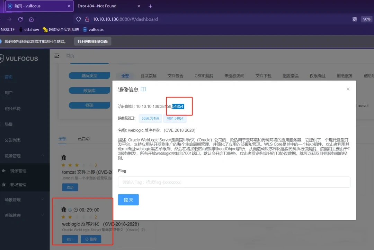374x250 pixels.
Task: Click the browser forward arrow
Action: 9,19
